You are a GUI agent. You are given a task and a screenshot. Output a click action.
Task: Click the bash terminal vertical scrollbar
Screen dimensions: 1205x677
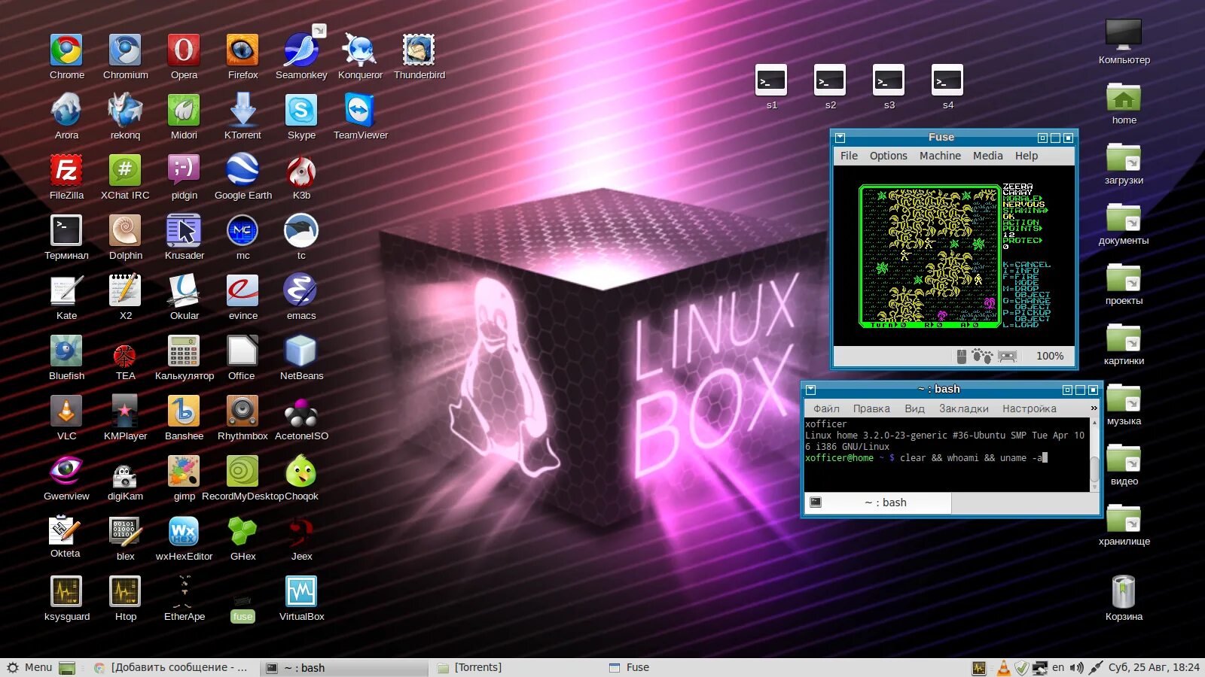[x=1094, y=457]
